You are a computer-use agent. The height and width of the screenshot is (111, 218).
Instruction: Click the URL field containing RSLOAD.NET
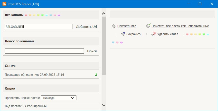[39, 27]
